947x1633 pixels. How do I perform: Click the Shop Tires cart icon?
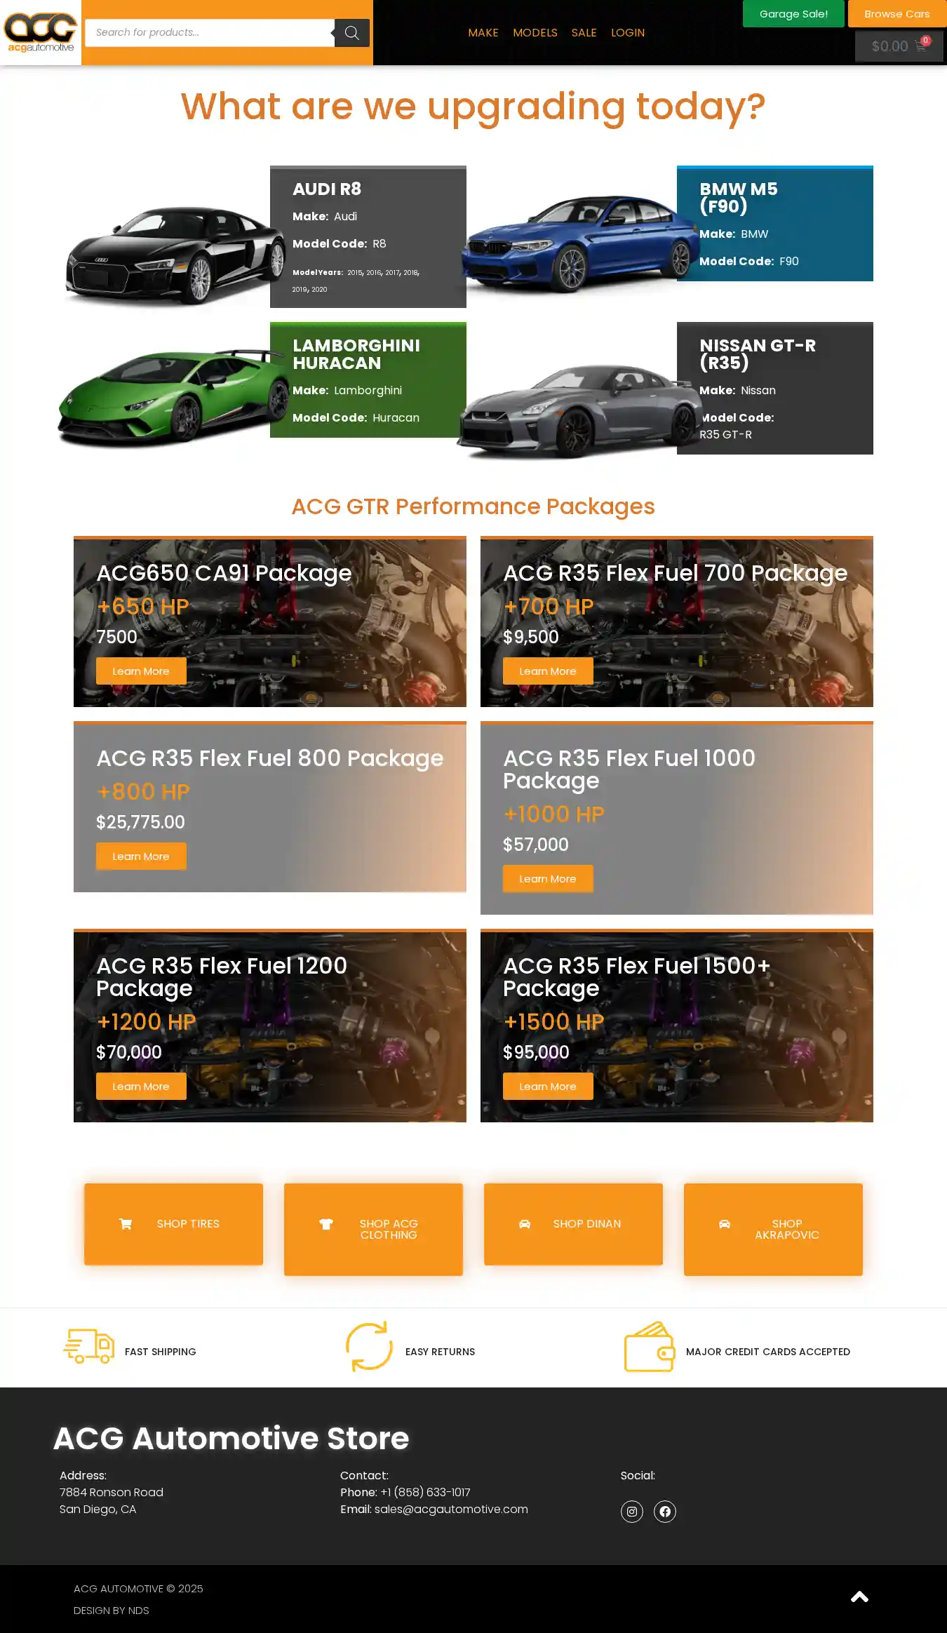point(126,1224)
